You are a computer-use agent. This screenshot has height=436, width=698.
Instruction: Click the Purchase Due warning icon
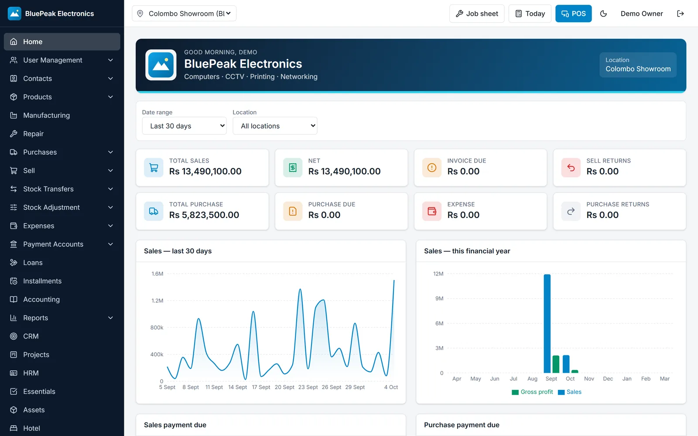(293, 211)
